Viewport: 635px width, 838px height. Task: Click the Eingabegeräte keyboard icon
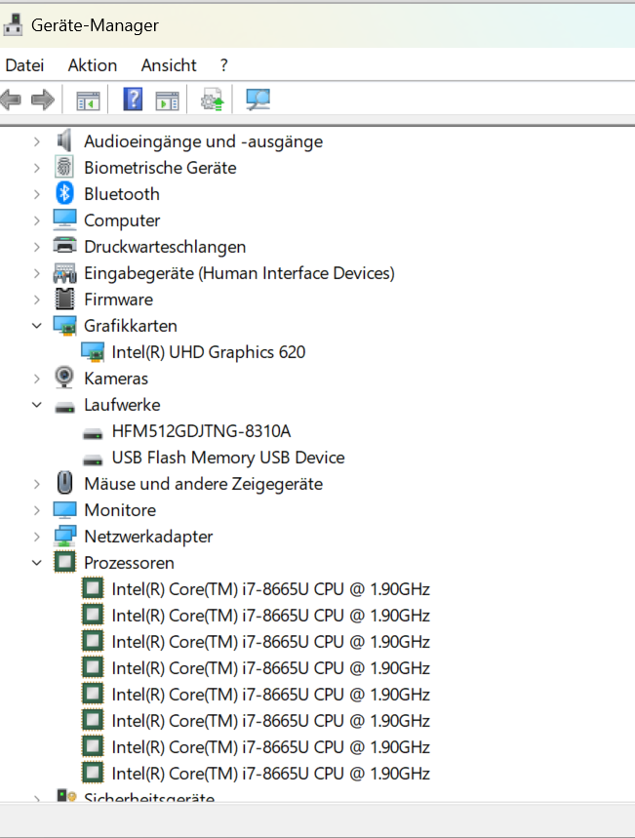(64, 273)
